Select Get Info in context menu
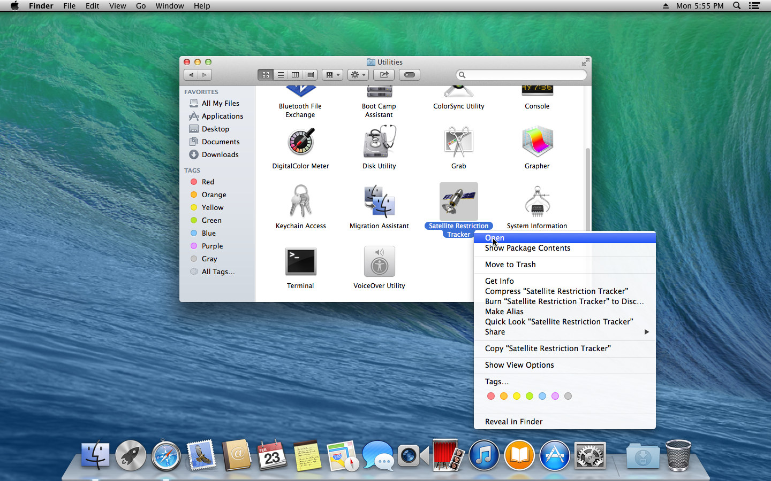771x481 pixels. [x=499, y=281]
